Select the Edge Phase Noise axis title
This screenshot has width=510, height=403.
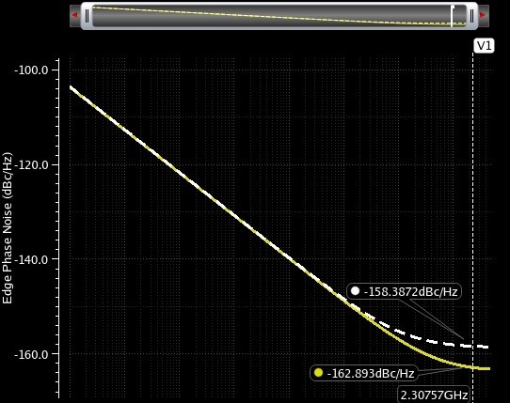point(8,228)
